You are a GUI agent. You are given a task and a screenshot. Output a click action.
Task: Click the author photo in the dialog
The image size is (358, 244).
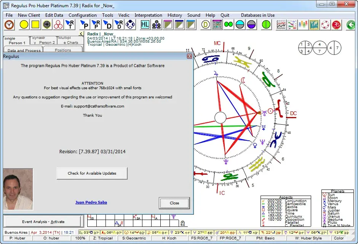[x=18, y=189]
